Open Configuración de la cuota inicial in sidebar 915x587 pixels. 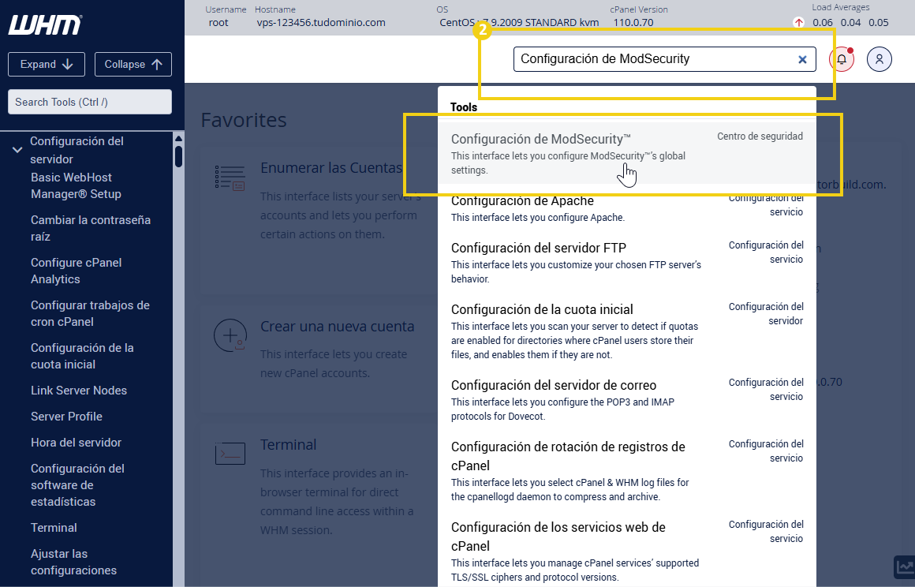pos(82,356)
